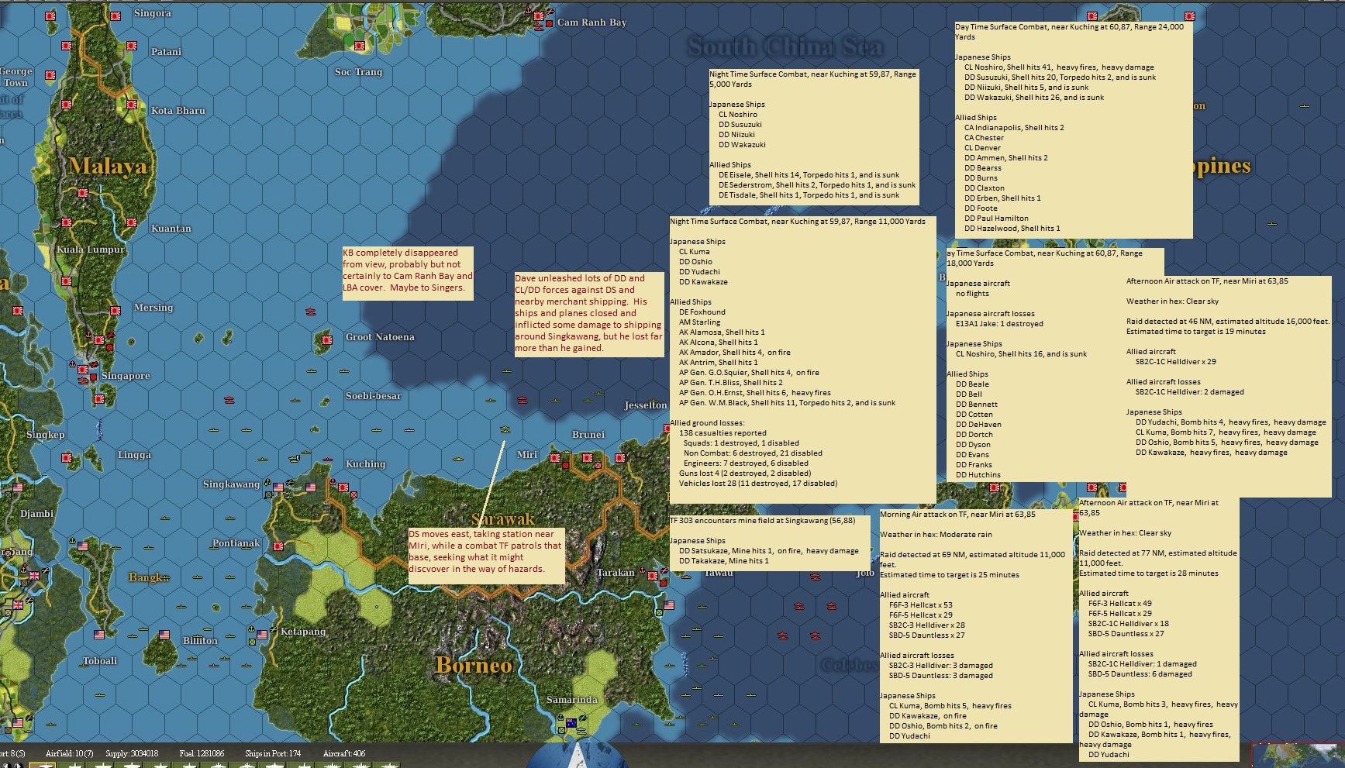The width and height of the screenshot is (1345, 768).
Task: Select the red ship icon north of Groot Natoena
Action: tap(311, 312)
